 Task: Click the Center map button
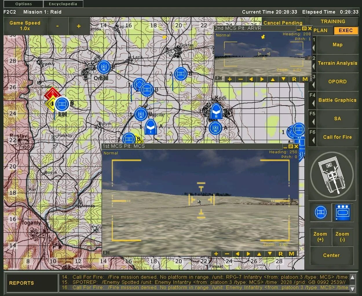coord(331,255)
